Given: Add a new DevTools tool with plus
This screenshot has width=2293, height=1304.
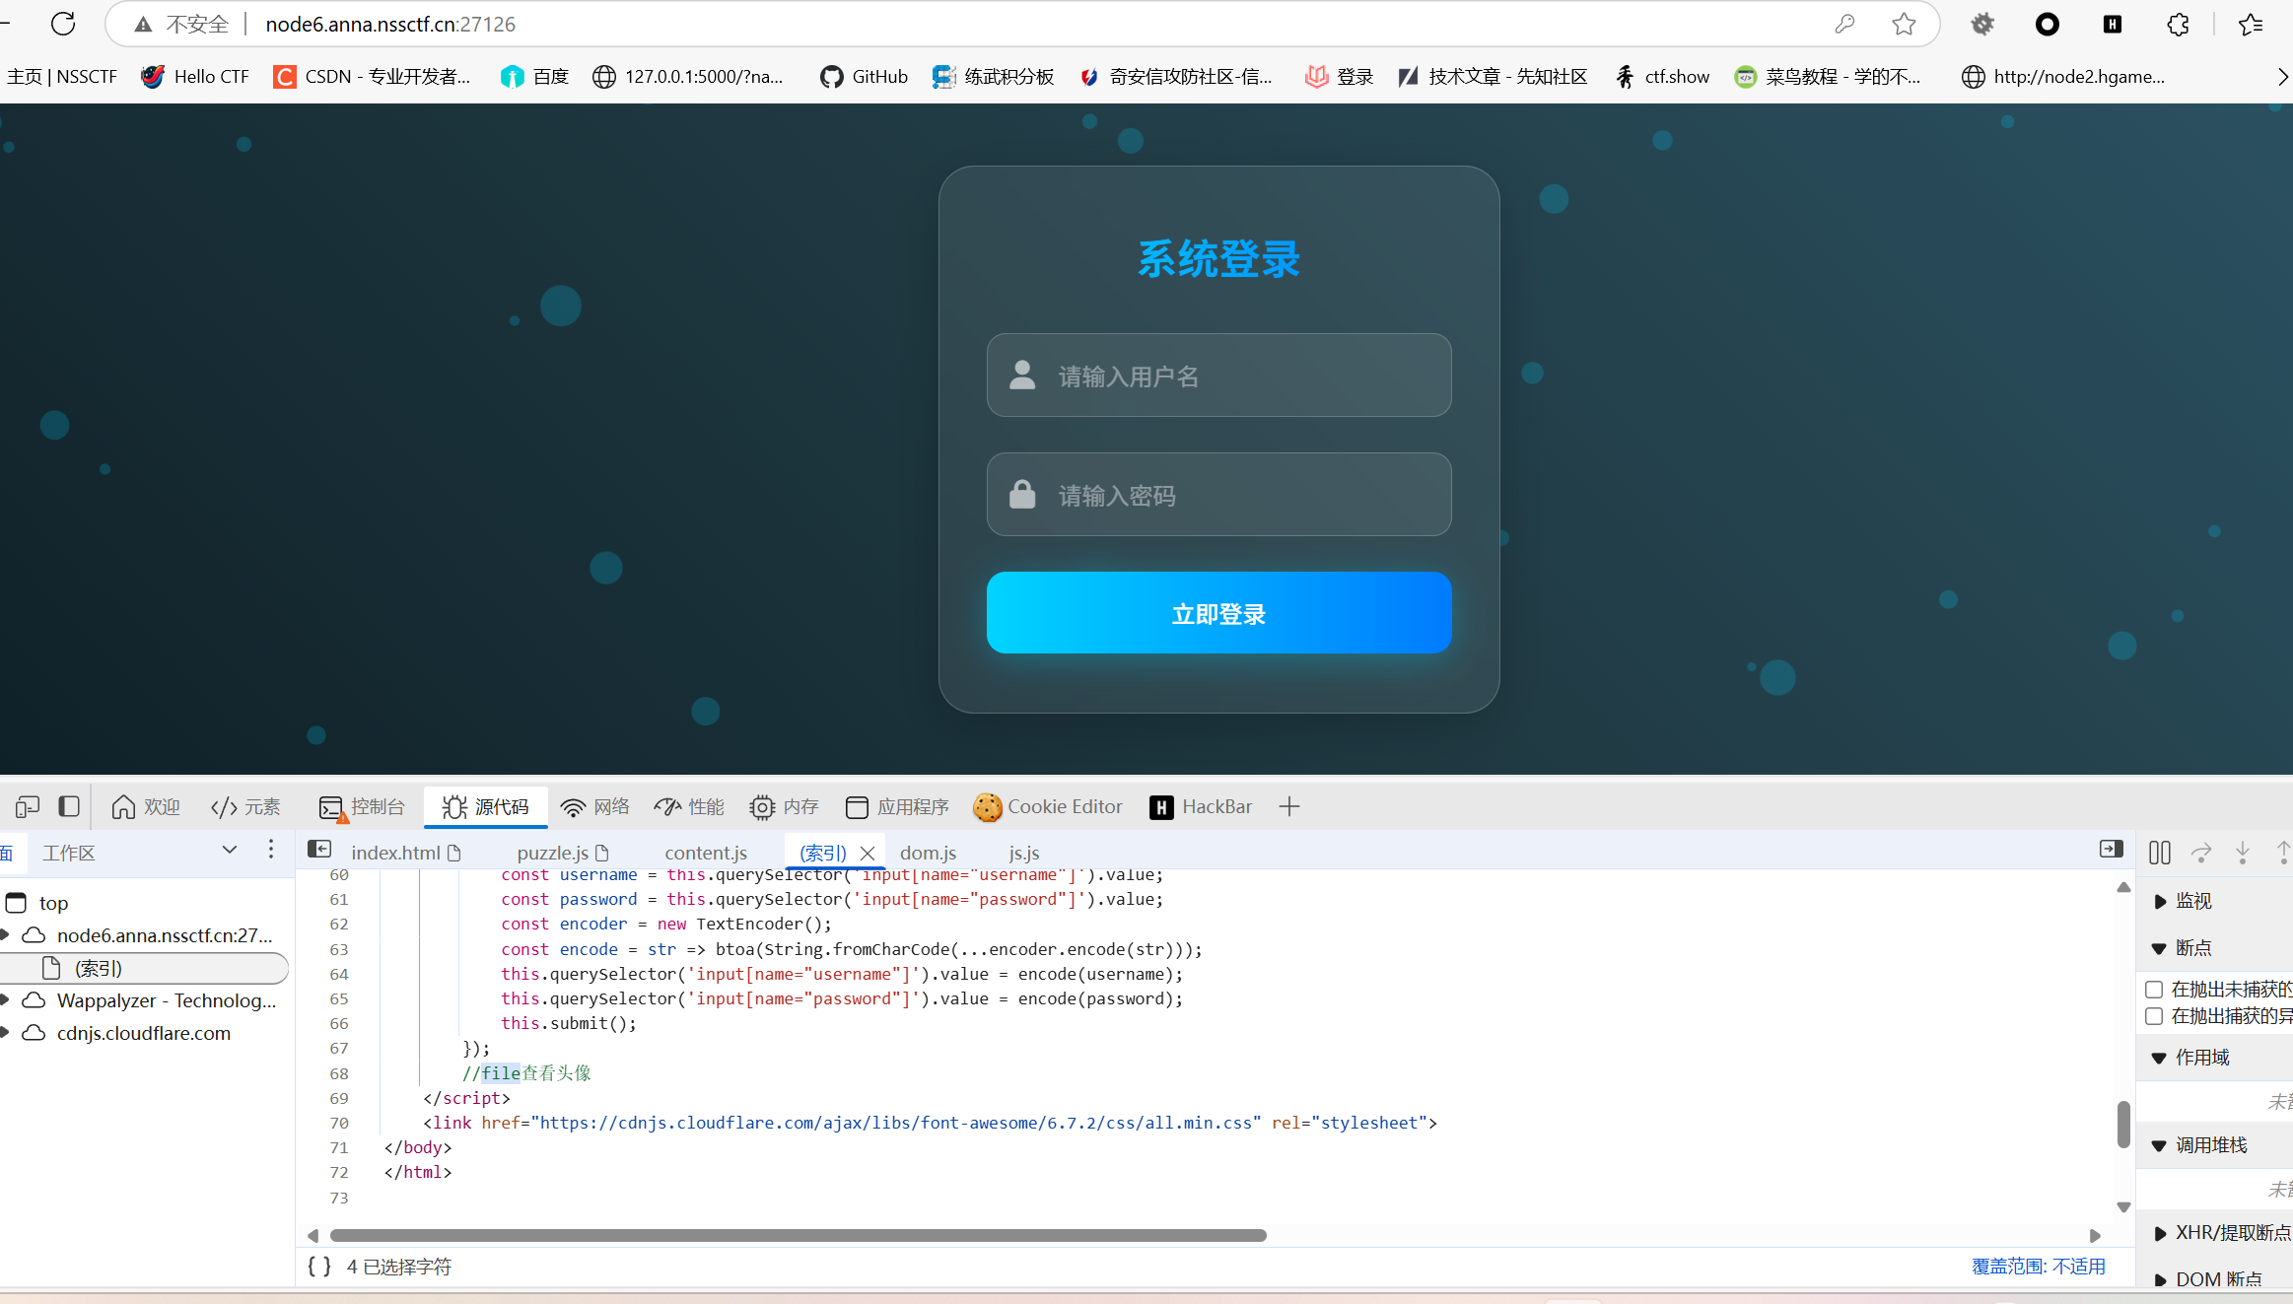Looking at the screenshot, I should (x=1289, y=807).
